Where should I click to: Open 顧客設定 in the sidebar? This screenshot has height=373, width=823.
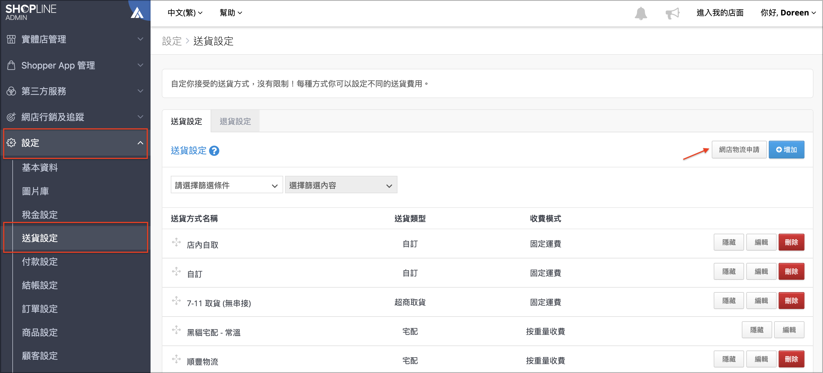click(x=40, y=356)
